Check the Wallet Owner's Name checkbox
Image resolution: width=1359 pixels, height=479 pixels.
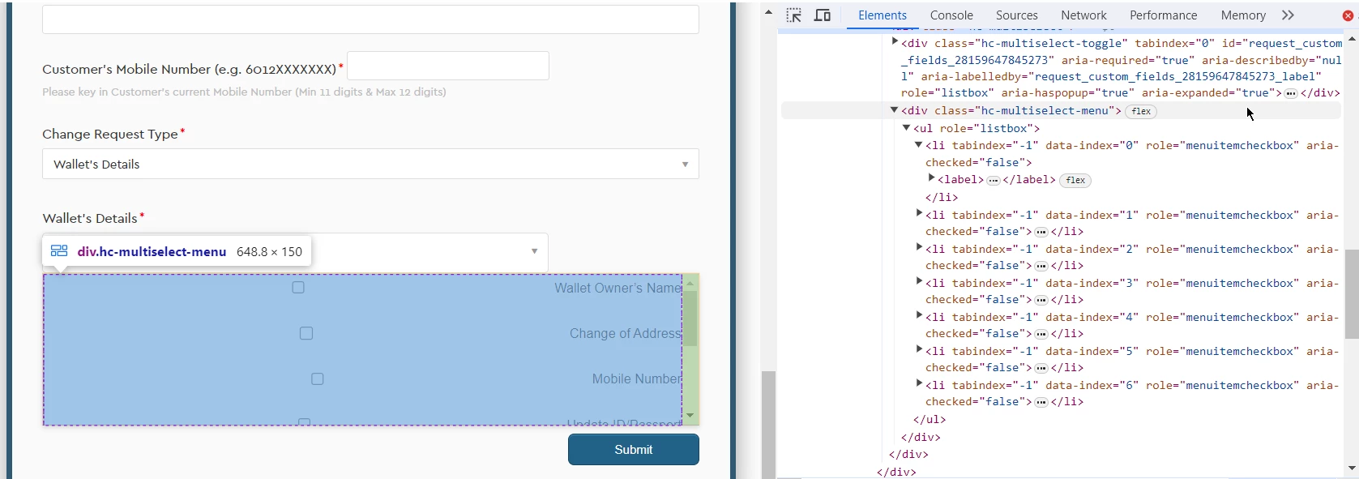click(x=298, y=288)
